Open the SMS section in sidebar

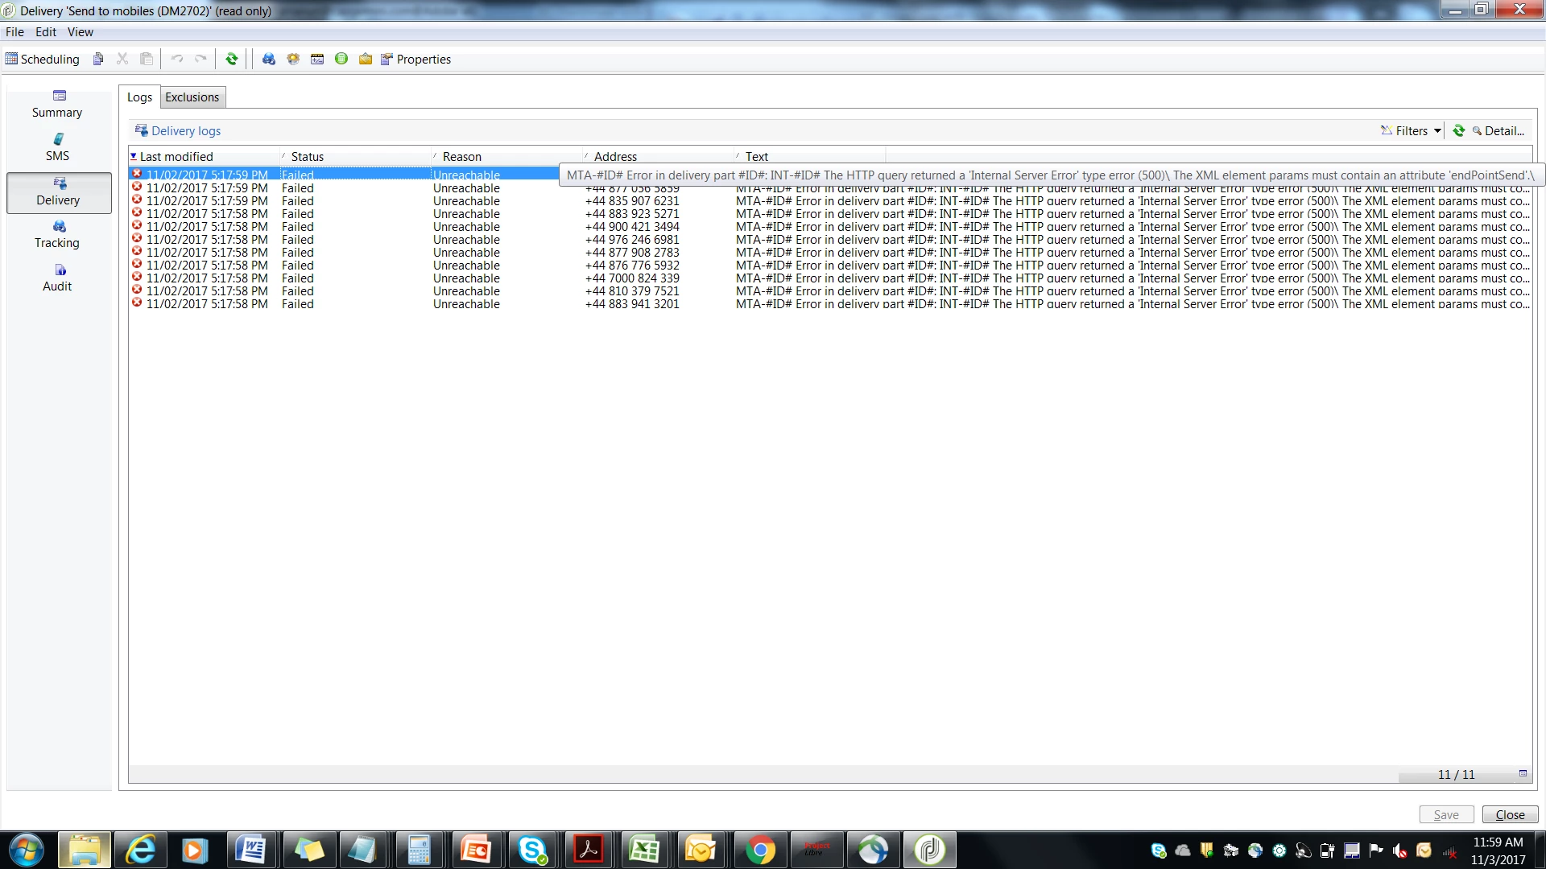[57, 148]
